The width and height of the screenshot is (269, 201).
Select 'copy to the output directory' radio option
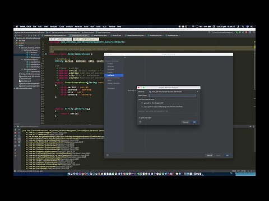point(162,107)
